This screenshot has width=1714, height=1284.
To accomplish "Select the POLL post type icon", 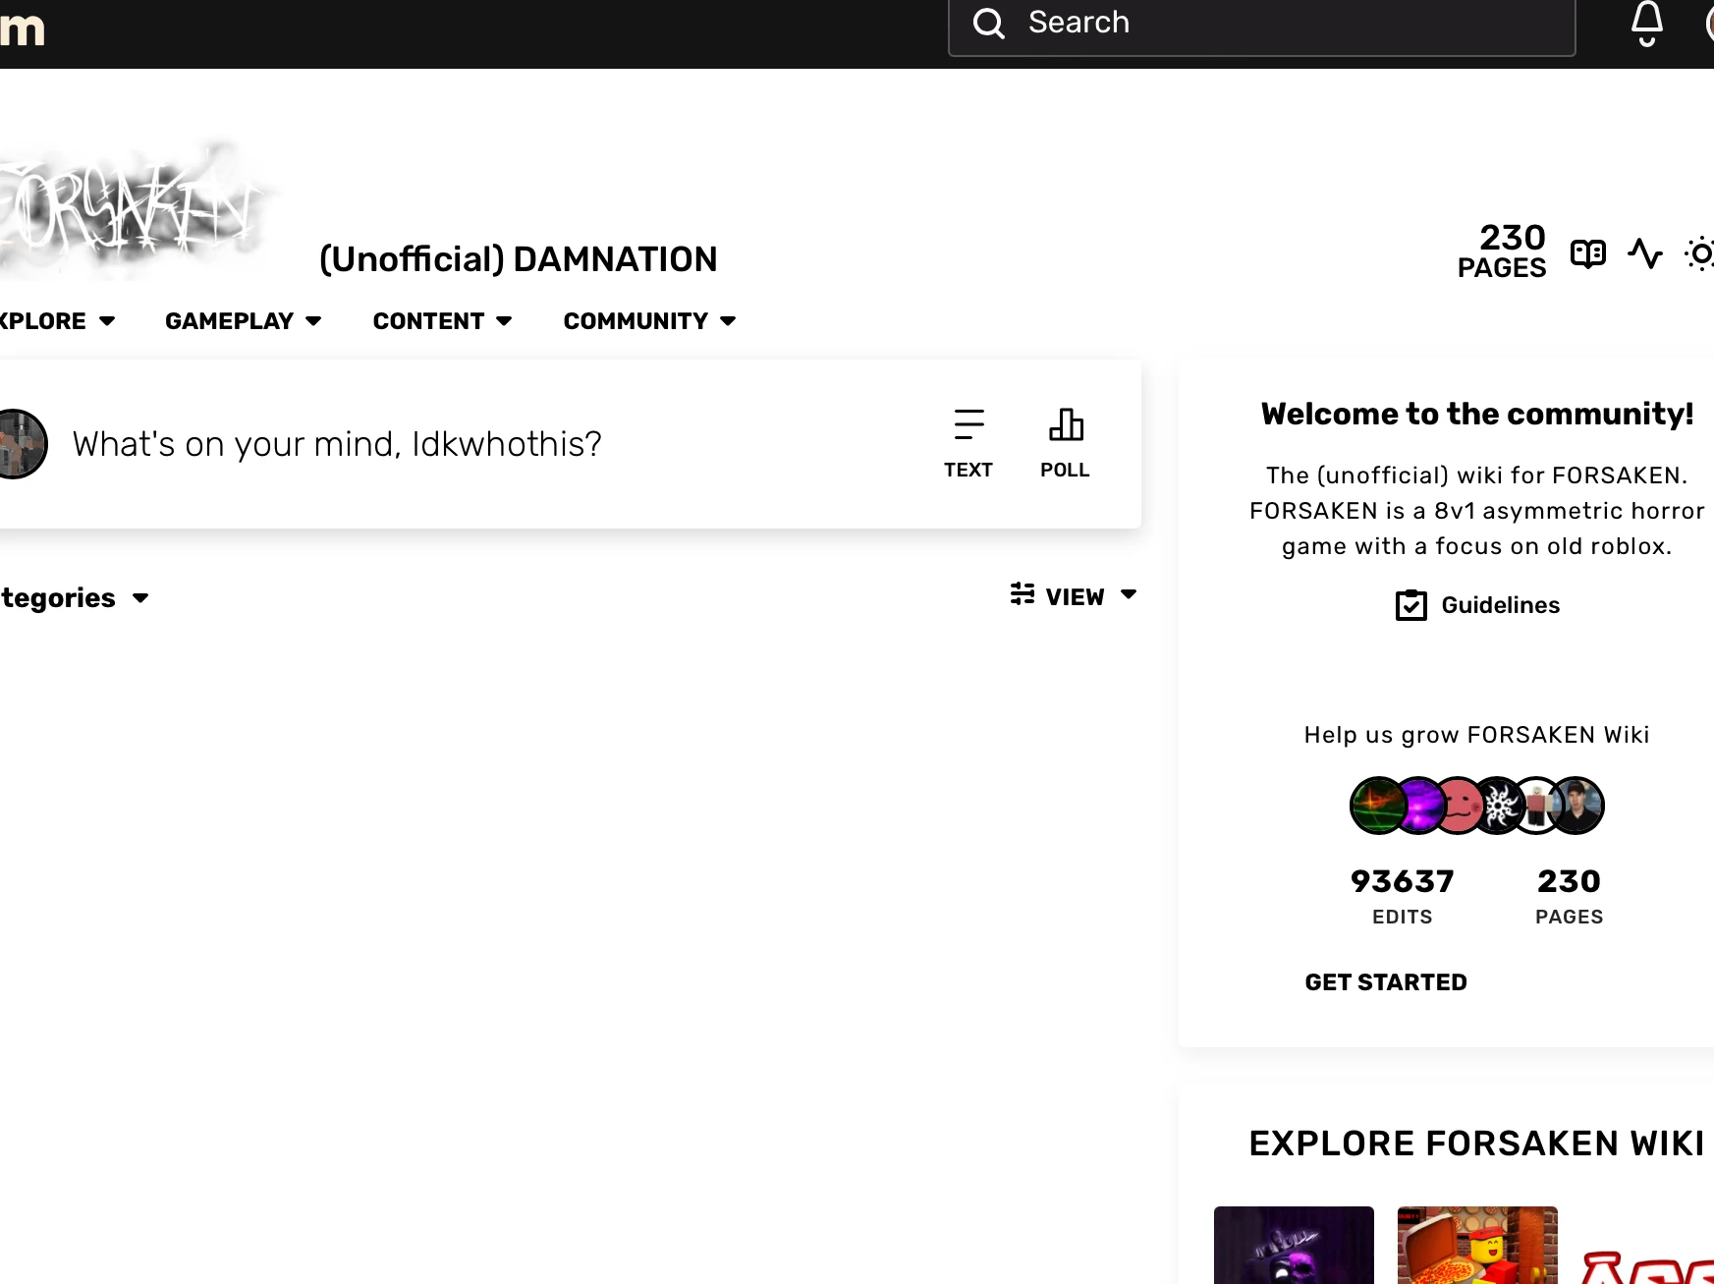I will 1065,424.
